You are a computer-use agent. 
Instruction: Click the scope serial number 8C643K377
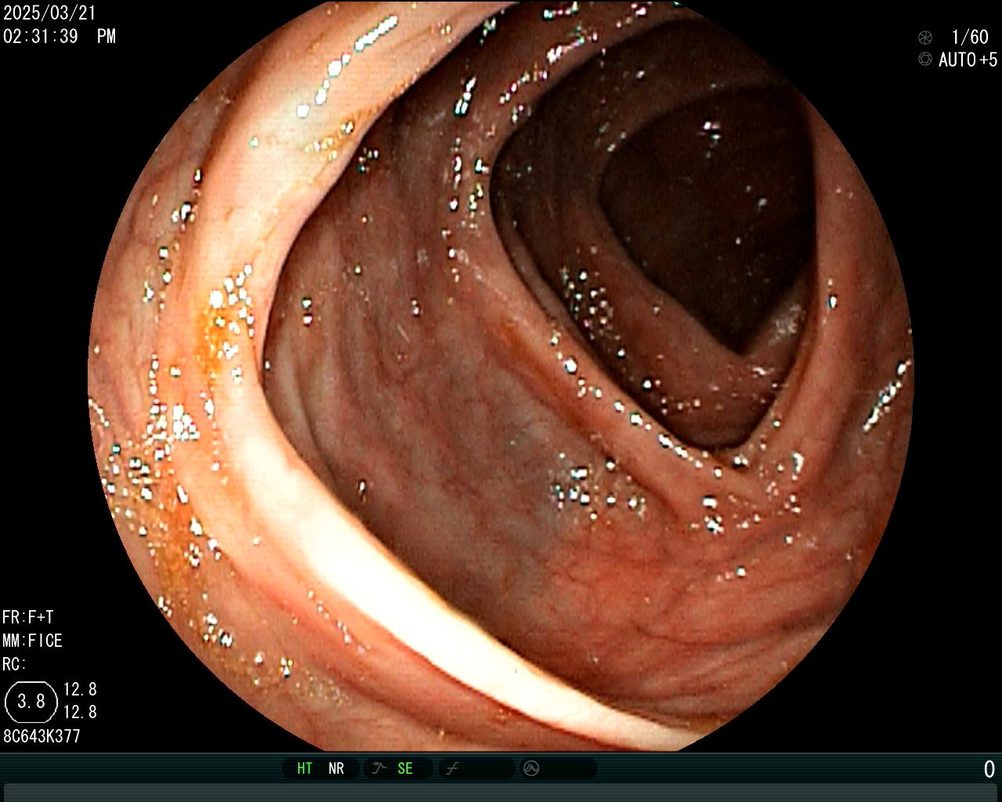(x=42, y=736)
